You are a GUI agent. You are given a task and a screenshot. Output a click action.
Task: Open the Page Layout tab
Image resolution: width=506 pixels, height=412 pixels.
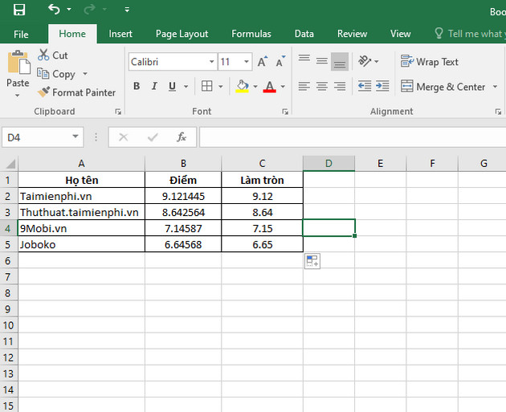182,34
